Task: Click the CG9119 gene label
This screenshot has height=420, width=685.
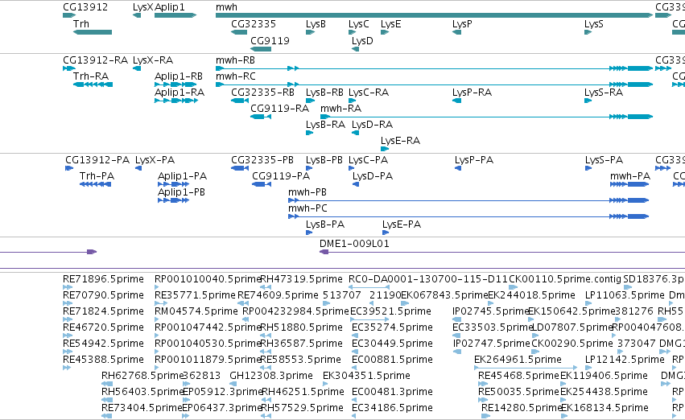Action: [x=270, y=40]
